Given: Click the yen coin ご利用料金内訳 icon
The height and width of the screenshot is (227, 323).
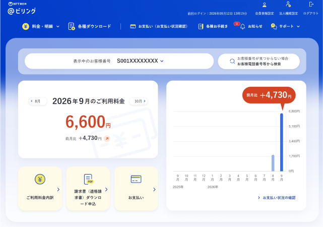Looking at the screenshot, I should (x=40, y=179).
